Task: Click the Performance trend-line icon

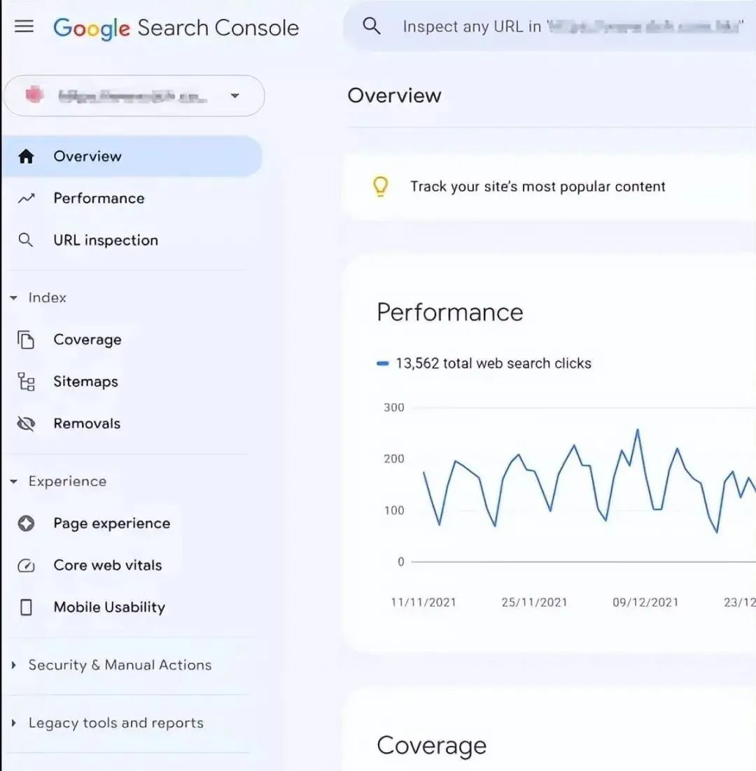Action: pos(26,199)
